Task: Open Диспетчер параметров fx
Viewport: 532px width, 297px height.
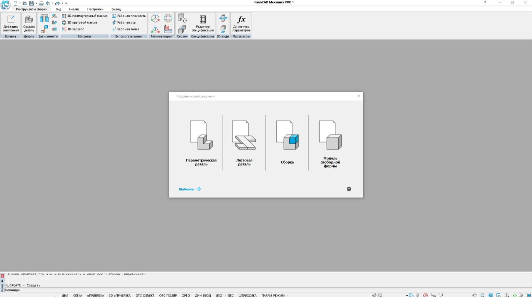Action: [241, 24]
